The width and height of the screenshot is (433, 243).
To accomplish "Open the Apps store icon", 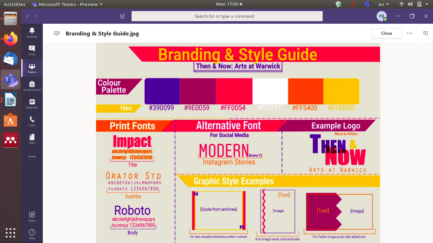I will pos(32,216).
